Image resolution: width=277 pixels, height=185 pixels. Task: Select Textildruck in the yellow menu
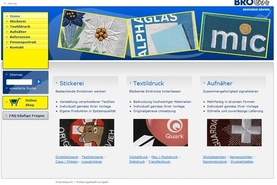[20, 27]
